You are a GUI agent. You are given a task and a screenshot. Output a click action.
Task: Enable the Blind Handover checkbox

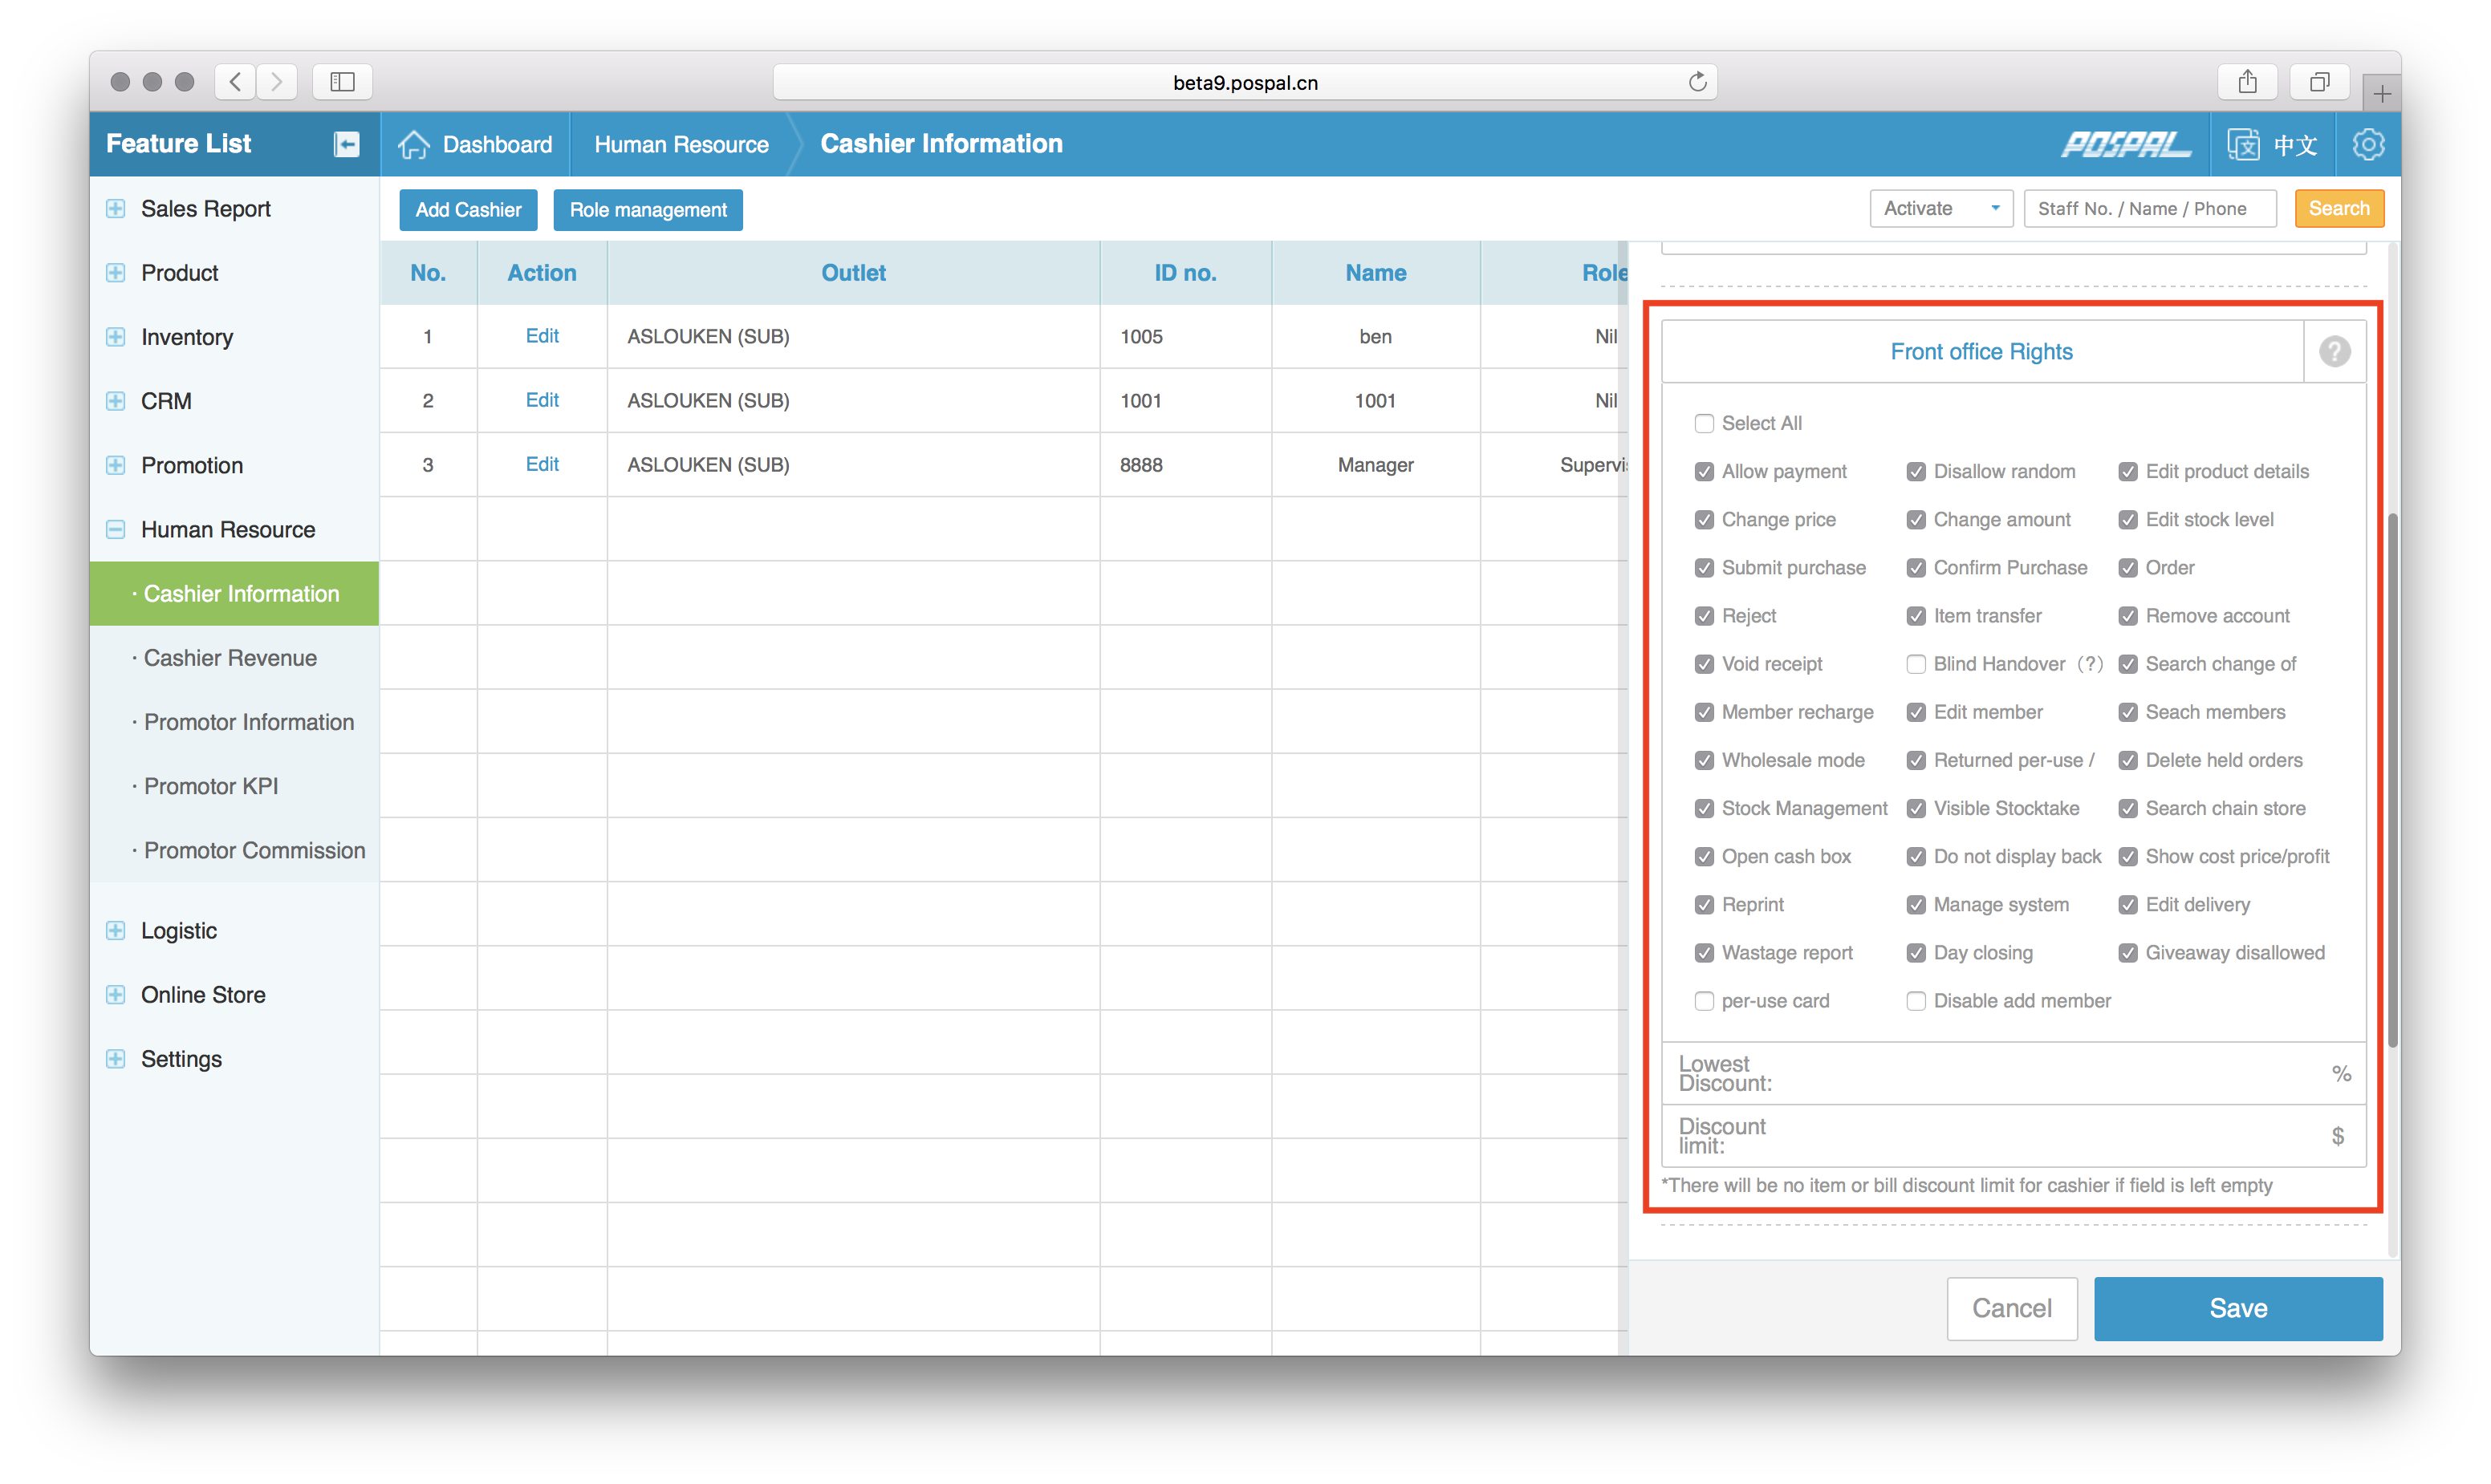pos(1916,664)
